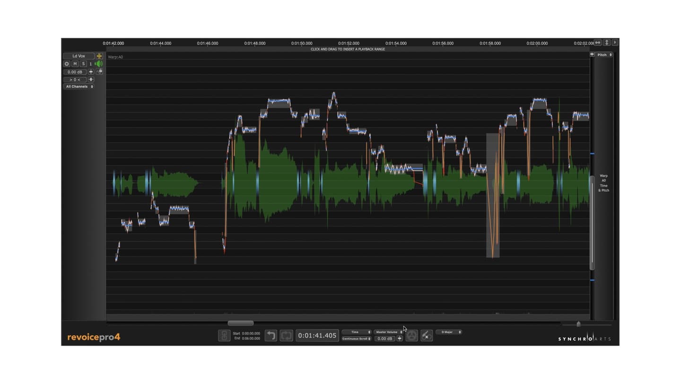The image size is (681, 383).
Task: Solo the Ld Vox track
Action: point(83,64)
